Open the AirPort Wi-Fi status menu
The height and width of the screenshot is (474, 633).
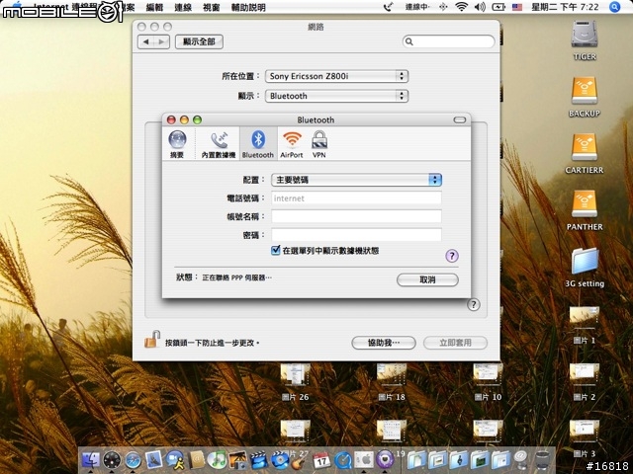(x=461, y=7)
